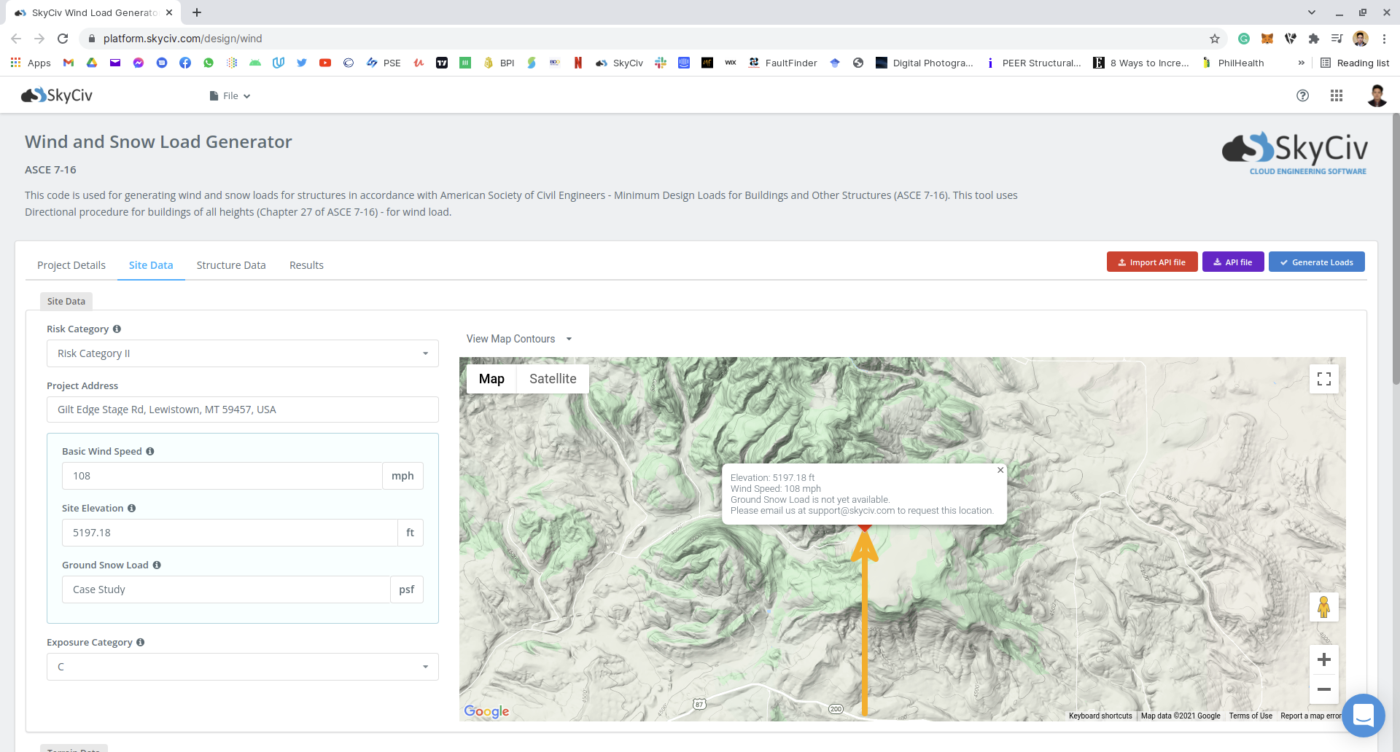Click the Ground Snow Load info icon
The image size is (1400, 752).
pyautogui.click(x=157, y=565)
